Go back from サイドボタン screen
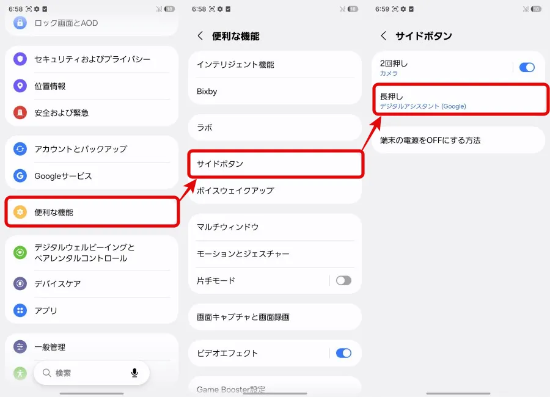The width and height of the screenshot is (550, 397). pyautogui.click(x=383, y=36)
